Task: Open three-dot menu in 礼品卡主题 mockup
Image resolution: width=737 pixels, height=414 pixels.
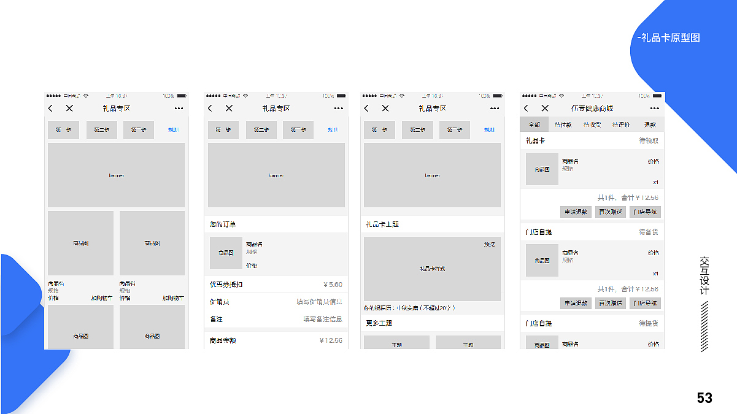Action: (495, 109)
